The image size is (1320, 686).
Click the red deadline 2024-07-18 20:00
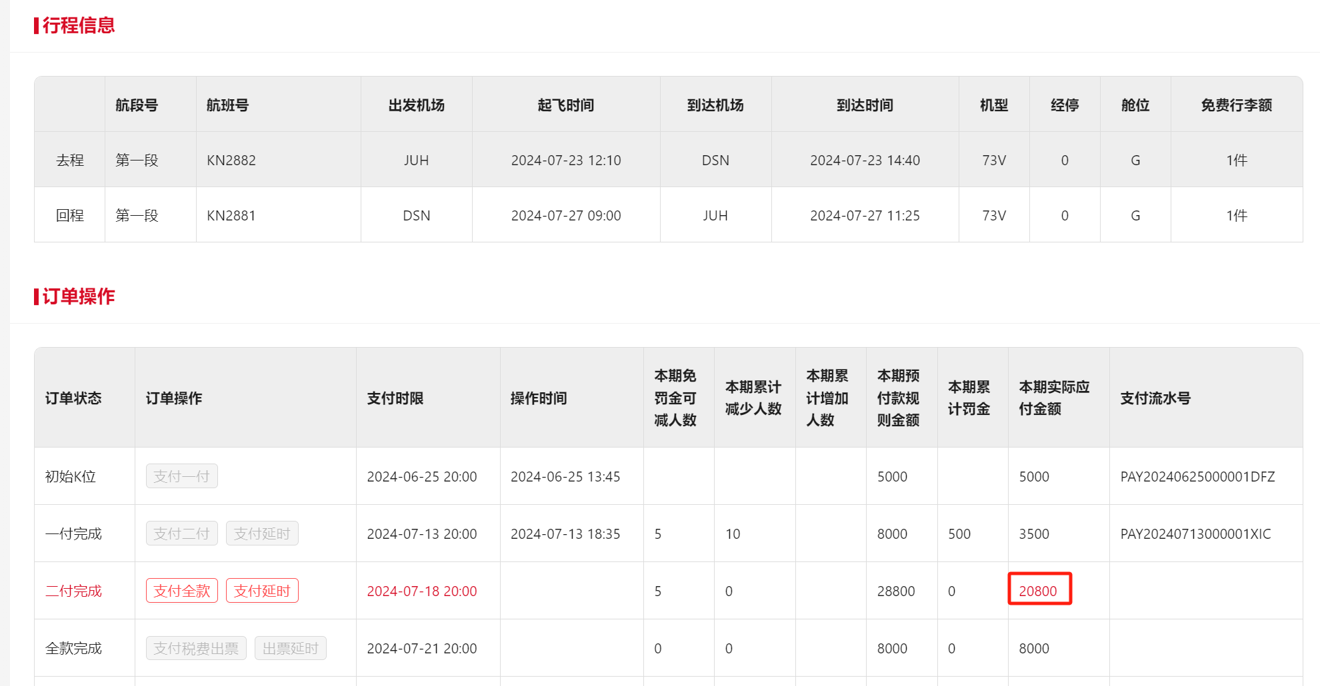[422, 591]
